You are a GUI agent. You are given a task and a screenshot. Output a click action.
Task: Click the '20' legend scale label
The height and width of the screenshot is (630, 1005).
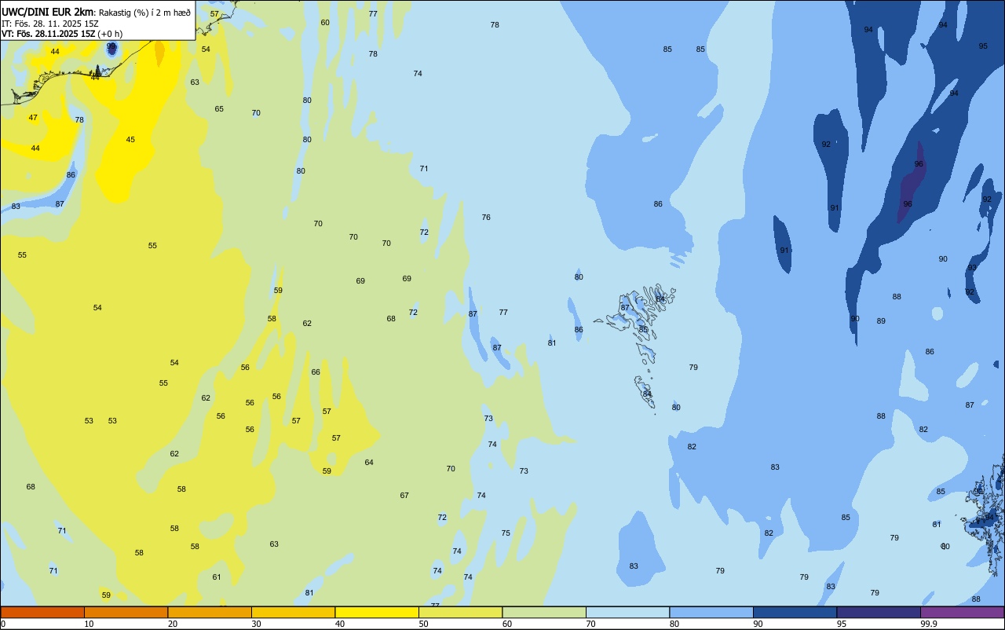click(172, 624)
